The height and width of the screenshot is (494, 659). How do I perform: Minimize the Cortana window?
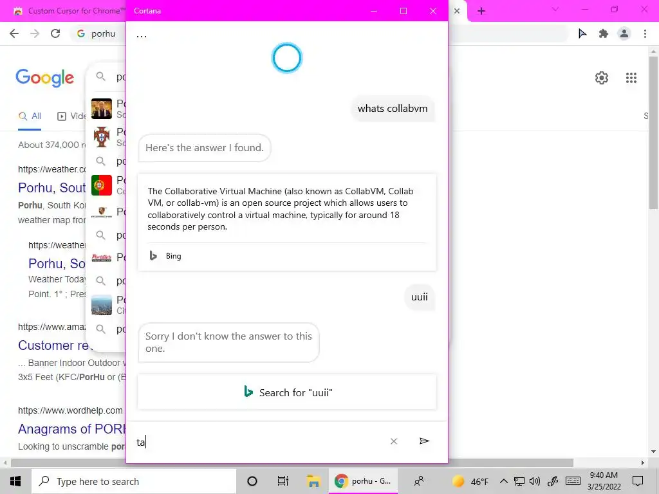click(374, 11)
